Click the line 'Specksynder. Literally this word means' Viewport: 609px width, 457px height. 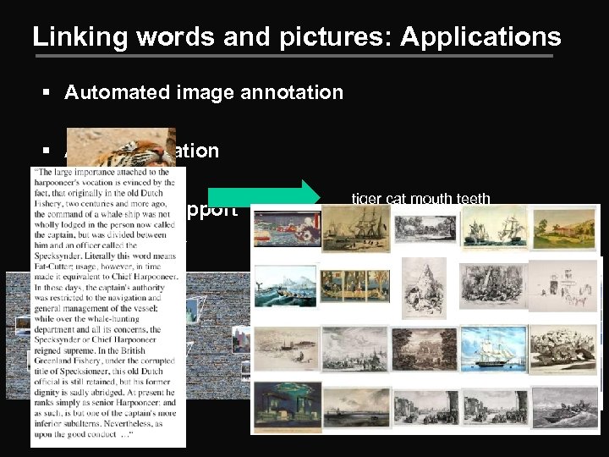(105, 256)
